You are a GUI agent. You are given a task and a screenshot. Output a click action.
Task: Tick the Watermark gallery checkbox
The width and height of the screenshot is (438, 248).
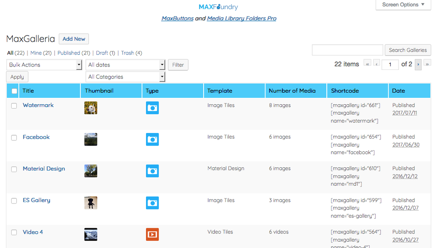click(x=14, y=106)
